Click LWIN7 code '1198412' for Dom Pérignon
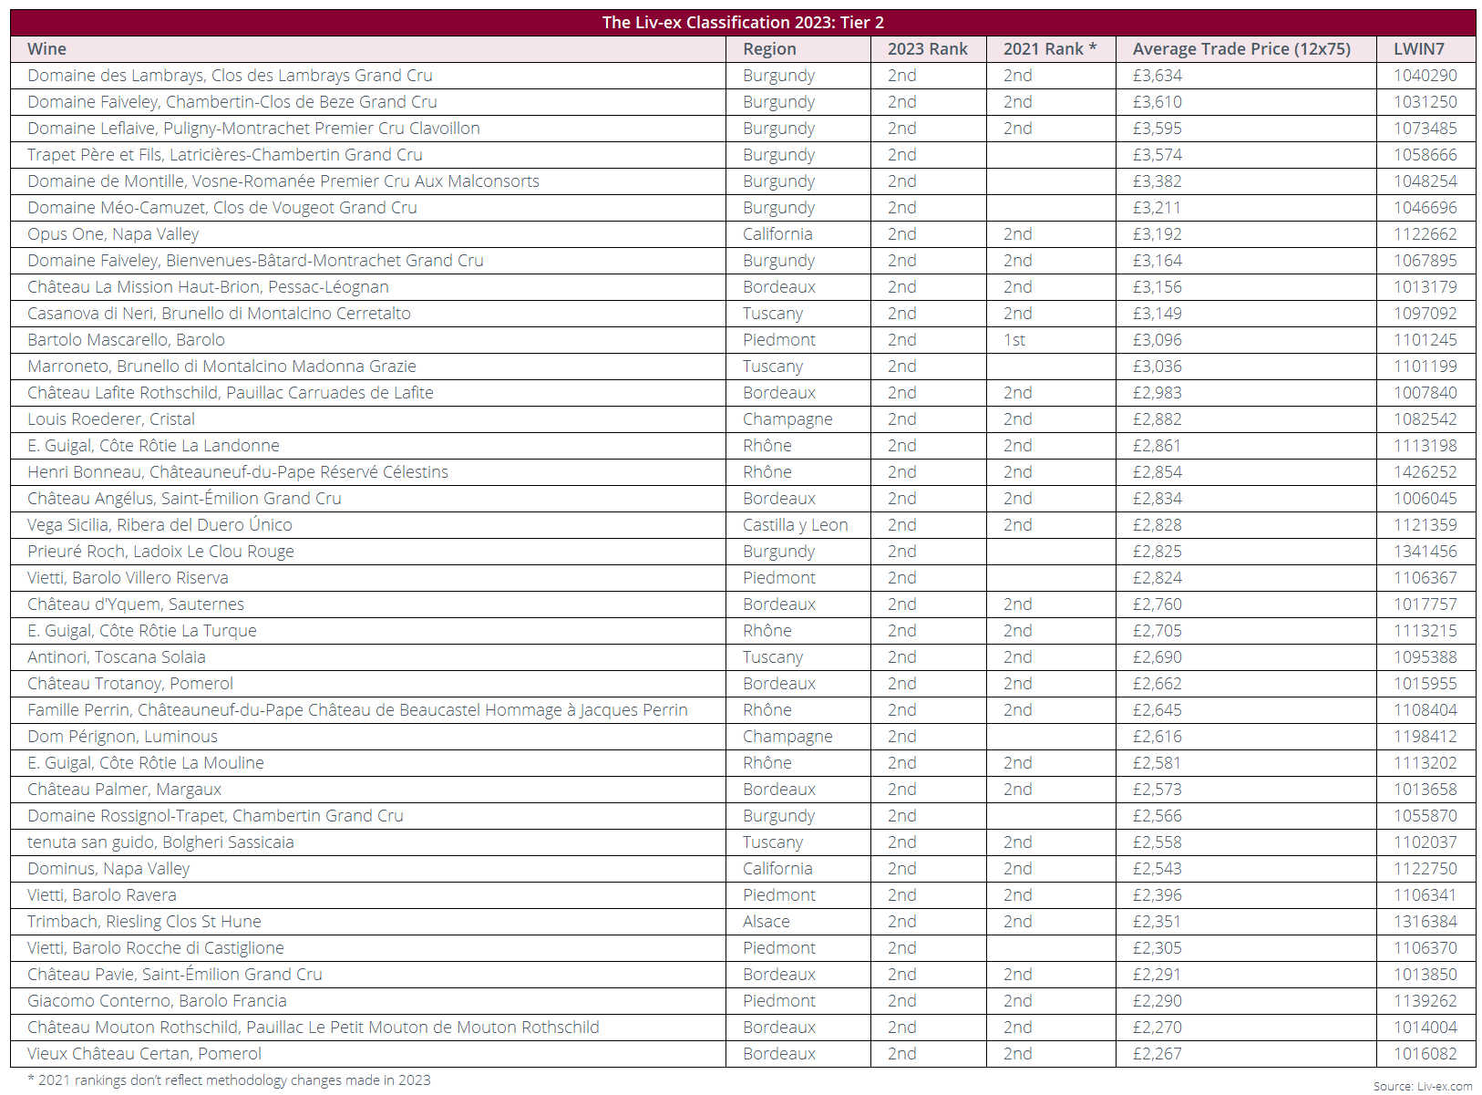This screenshot has width=1482, height=1095. coord(1425,737)
